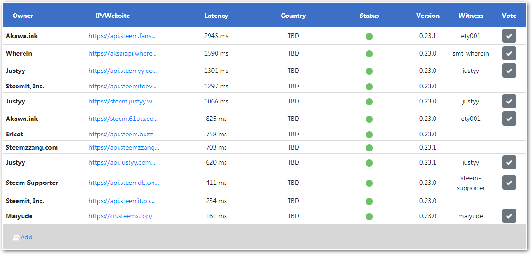Open the https://api.steemitdev link
531x254 pixels.
(122, 86)
